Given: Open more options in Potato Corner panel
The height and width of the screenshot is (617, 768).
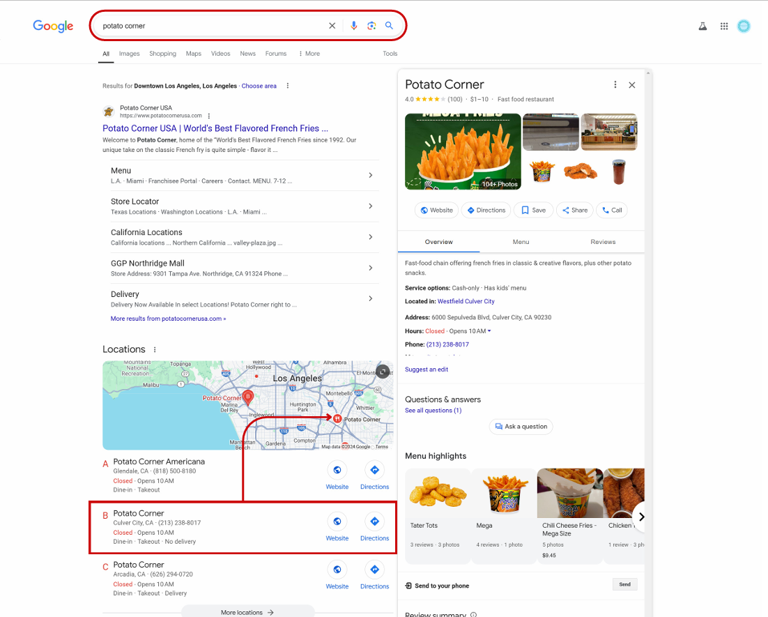Looking at the screenshot, I should tap(615, 84).
